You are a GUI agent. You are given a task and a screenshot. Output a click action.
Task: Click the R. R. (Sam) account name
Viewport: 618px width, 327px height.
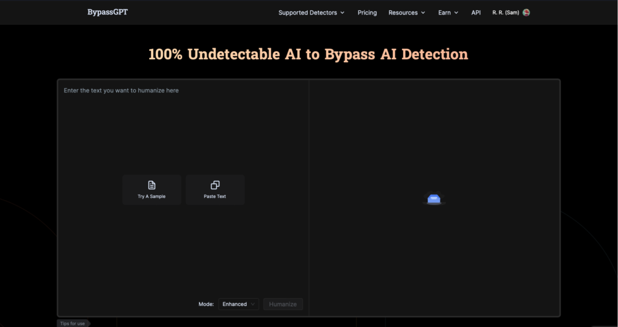tap(506, 13)
